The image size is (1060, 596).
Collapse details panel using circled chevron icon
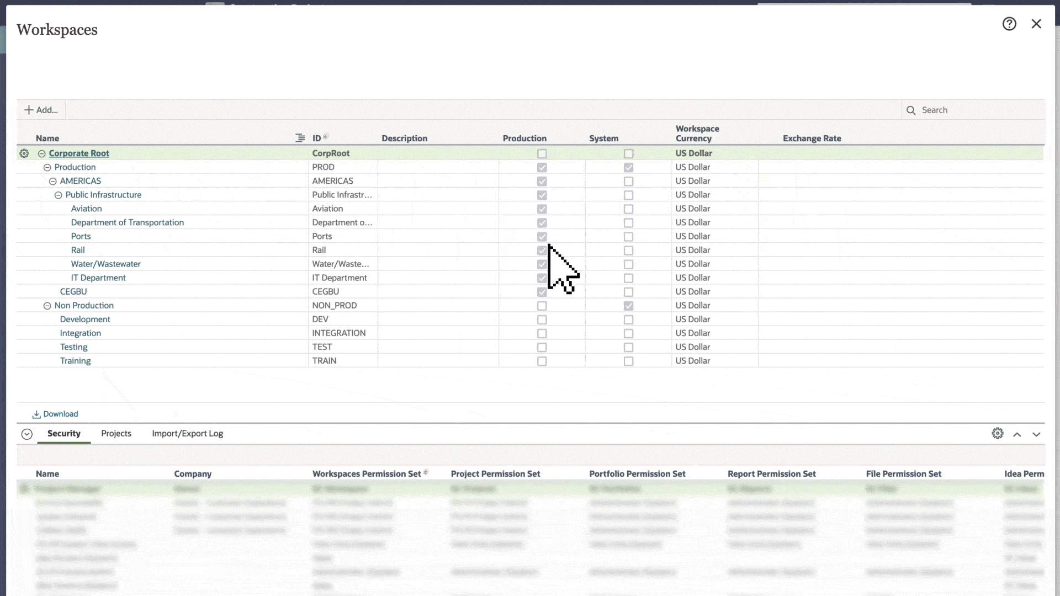coord(26,434)
